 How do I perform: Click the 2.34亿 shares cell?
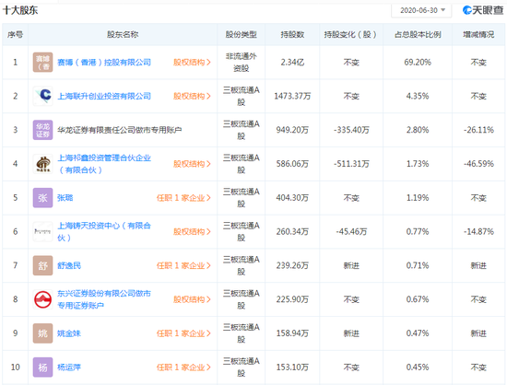pyautogui.click(x=292, y=63)
